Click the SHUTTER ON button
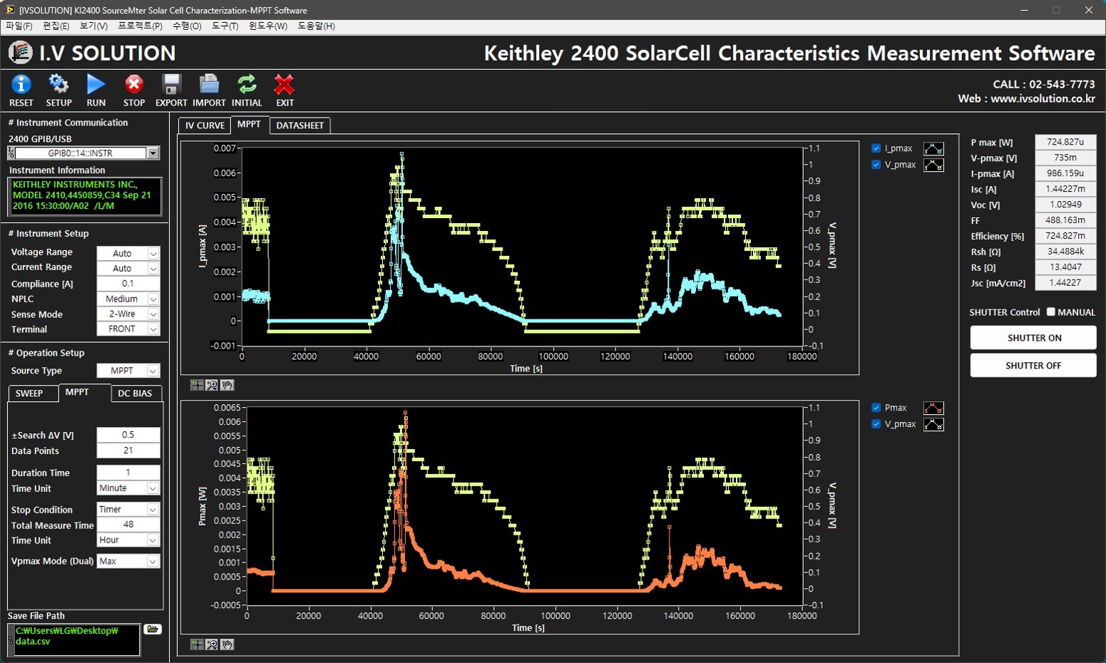 click(1033, 338)
